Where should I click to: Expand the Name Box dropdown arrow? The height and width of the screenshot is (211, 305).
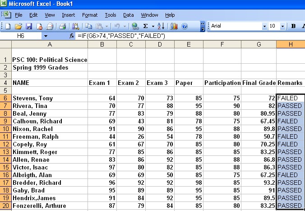click(x=46, y=36)
